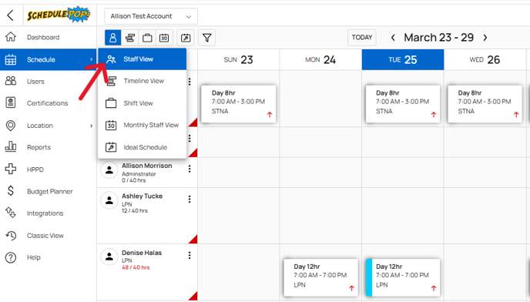The width and height of the screenshot is (530, 302).
Task: Open Shift View briefcase toolbar icon
Action: pos(147,38)
